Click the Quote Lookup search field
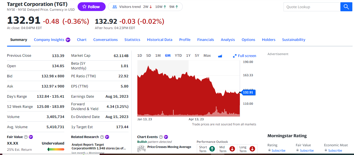This screenshot has height=155, width=354. pos(312,7)
